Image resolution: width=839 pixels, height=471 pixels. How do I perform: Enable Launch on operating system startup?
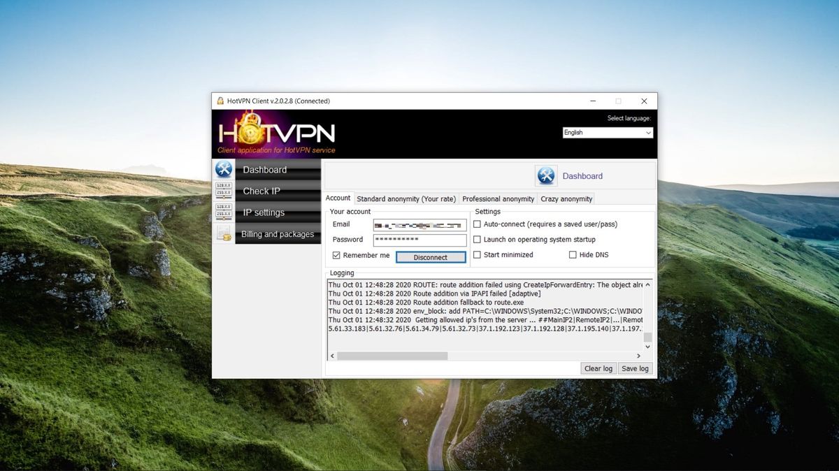pyautogui.click(x=477, y=239)
